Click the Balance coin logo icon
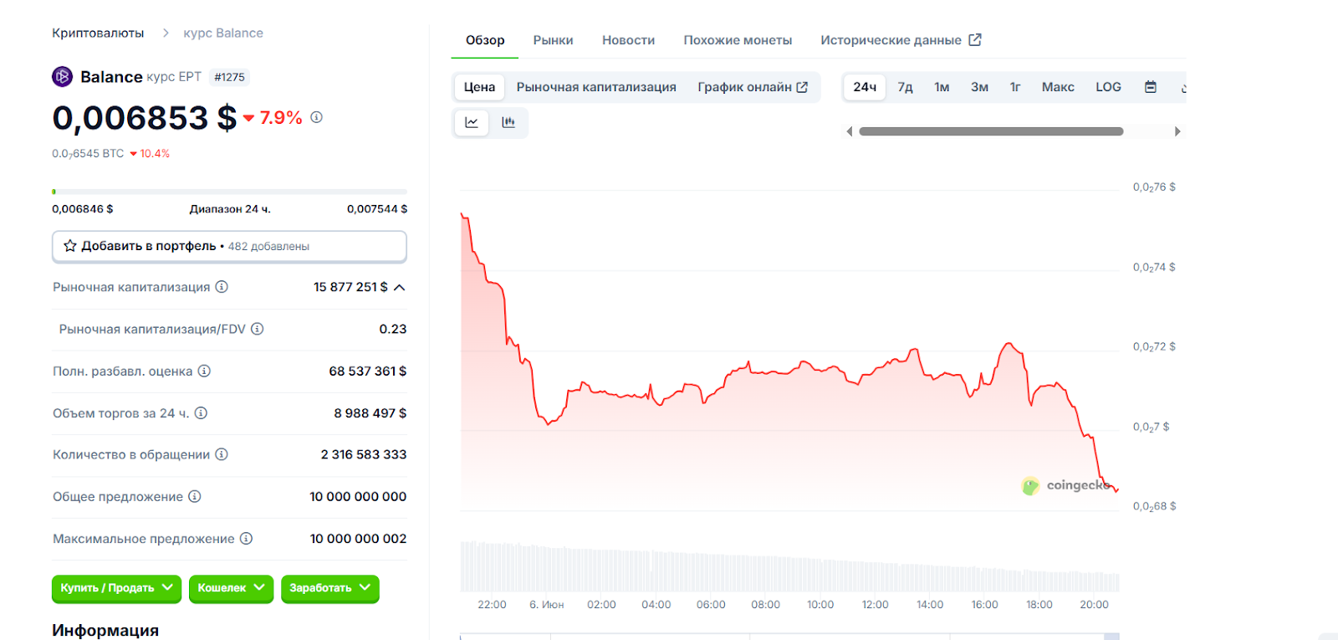This screenshot has width=1338, height=640. 63,77
